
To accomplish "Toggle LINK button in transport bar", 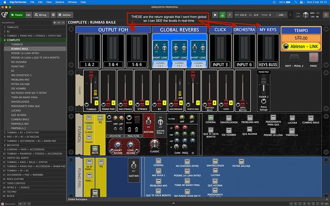I will click(x=281, y=15).
